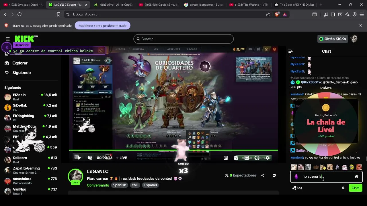Switch to The Book of Eli HBO Max tab
Image resolution: width=367 pixels, height=206 pixels.
[294, 5]
